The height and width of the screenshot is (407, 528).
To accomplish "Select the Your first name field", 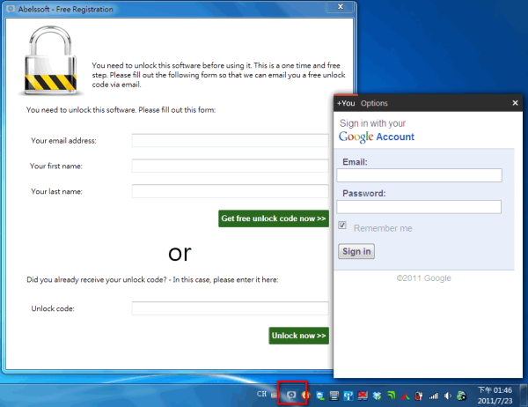I will (230, 166).
